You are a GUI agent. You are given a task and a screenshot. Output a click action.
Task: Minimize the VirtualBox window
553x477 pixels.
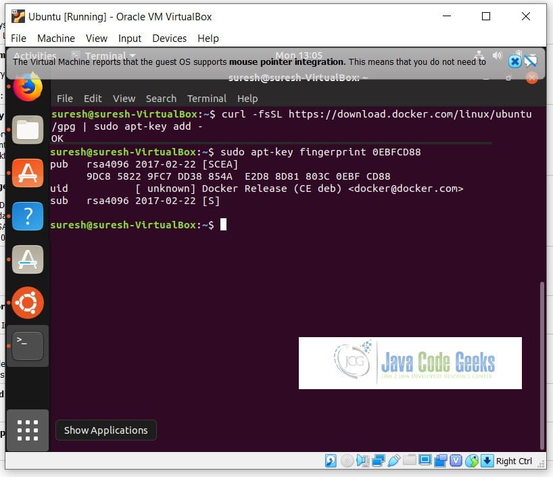447,16
